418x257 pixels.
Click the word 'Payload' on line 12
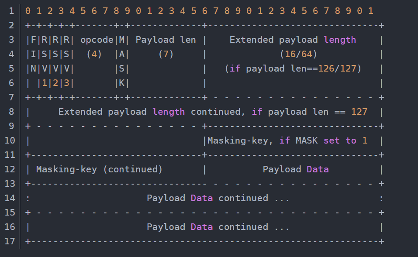pos(282,169)
